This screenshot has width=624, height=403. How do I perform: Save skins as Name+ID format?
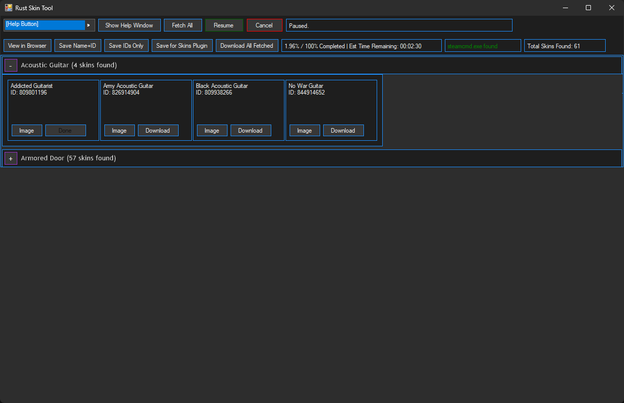(77, 45)
